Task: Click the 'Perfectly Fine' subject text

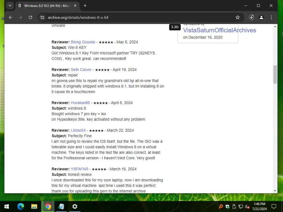Action: 80,136
